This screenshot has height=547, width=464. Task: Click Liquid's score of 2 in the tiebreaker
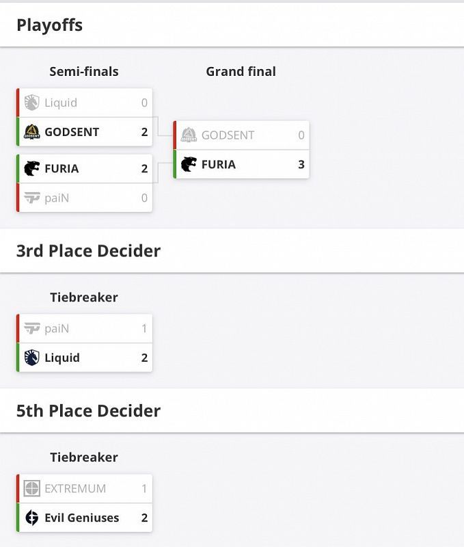click(144, 358)
